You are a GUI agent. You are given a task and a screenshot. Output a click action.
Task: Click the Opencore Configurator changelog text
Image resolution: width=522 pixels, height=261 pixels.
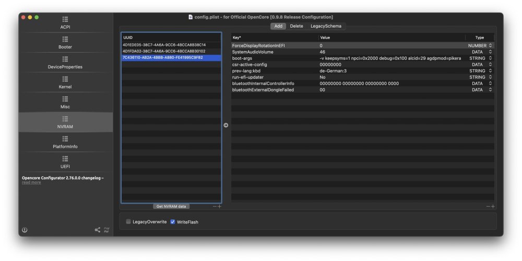click(x=63, y=178)
